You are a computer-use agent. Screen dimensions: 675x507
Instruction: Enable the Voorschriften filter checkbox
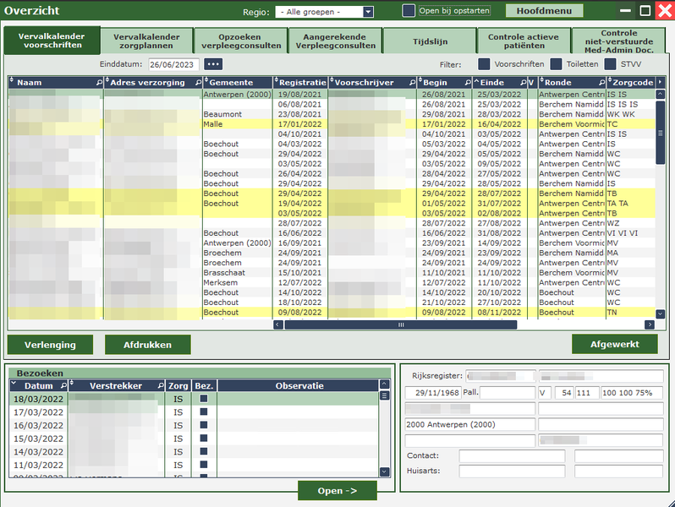click(x=484, y=64)
